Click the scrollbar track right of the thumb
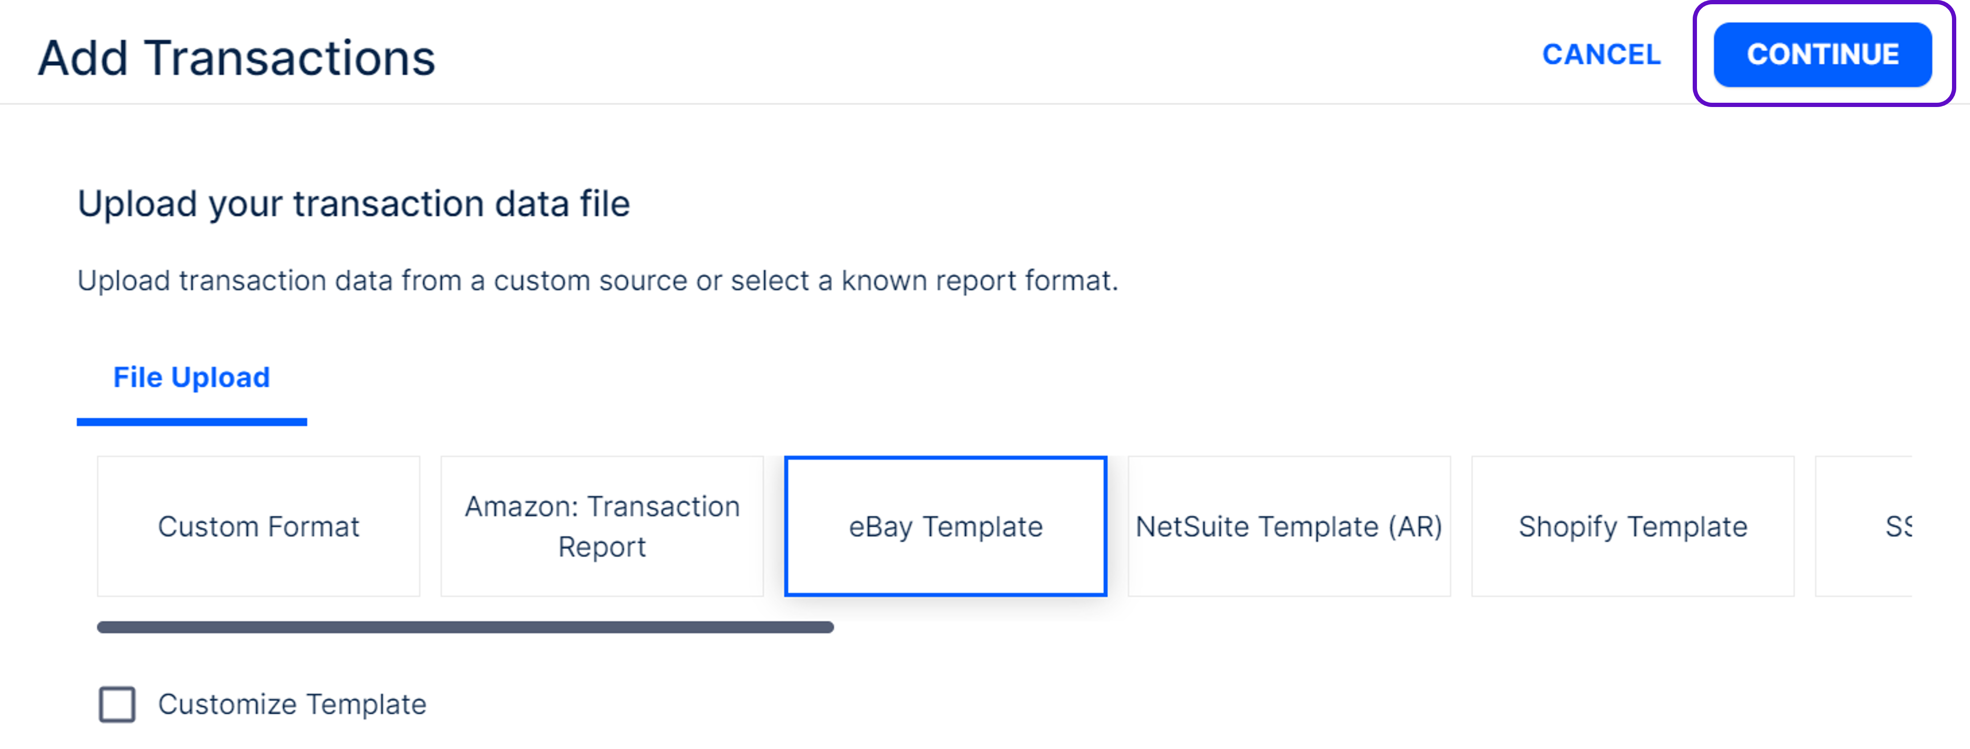Viewport: 1970px width, 749px height. coord(1300,627)
